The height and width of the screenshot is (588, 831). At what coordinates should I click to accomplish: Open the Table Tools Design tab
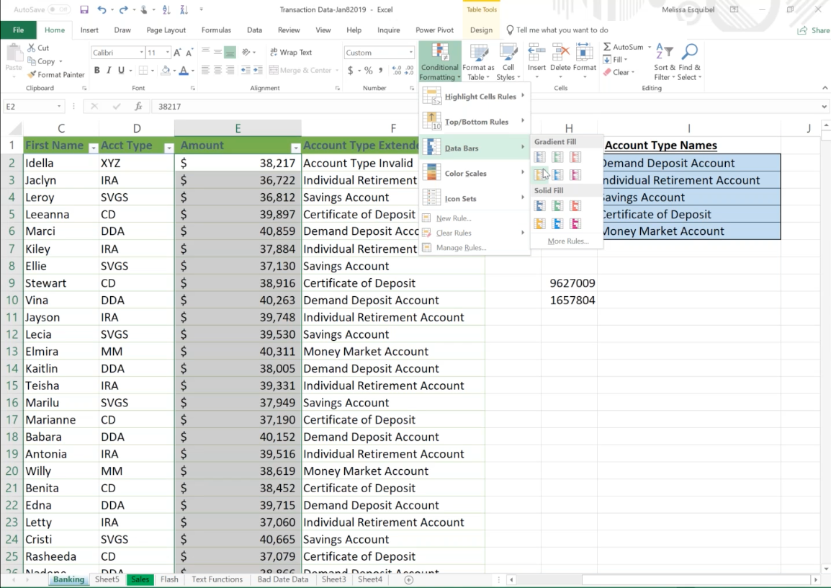point(481,30)
